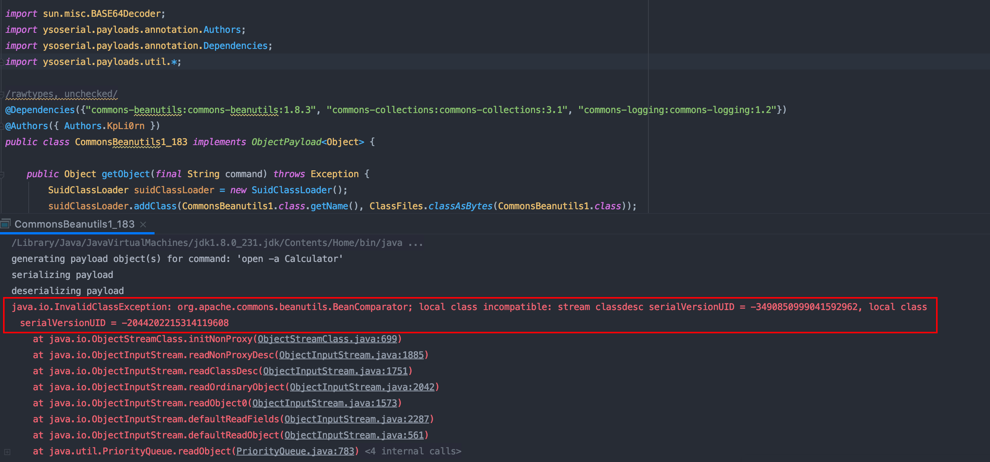Follow ObjectInputStream.java:1751 link
Image resolution: width=990 pixels, height=462 pixels.
pyautogui.click(x=335, y=371)
